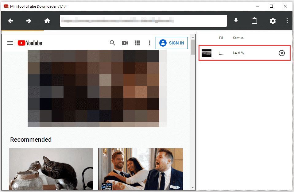Click the back navigation arrow

tap(11, 21)
